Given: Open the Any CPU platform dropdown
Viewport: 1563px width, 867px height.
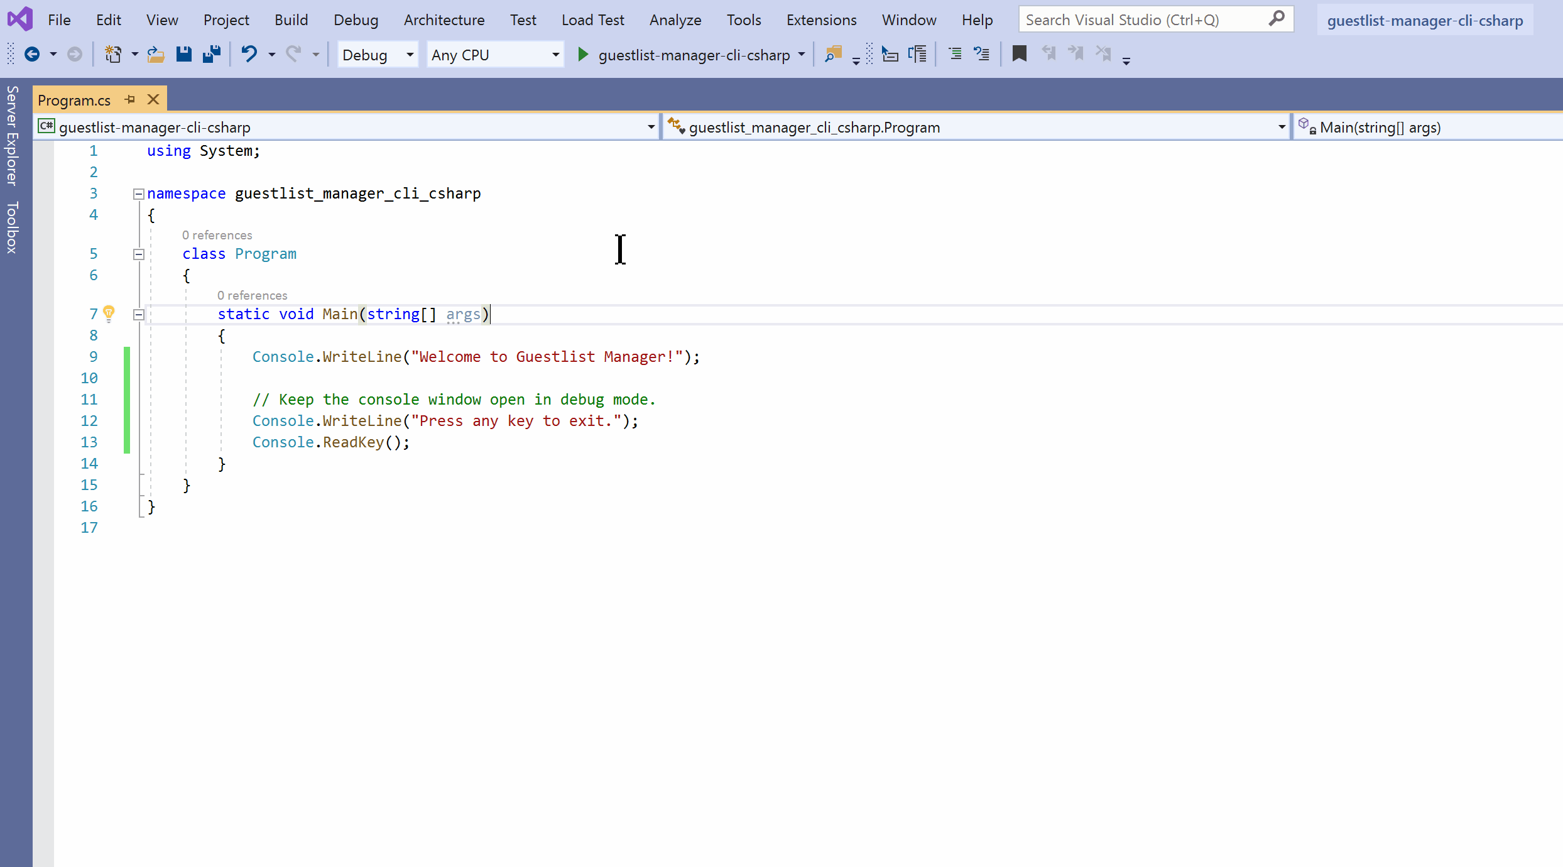Looking at the screenshot, I should point(553,55).
